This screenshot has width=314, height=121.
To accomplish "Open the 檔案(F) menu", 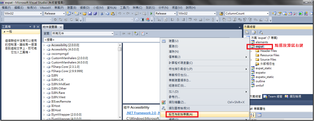I will pyautogui.click(x=6, y=8).
